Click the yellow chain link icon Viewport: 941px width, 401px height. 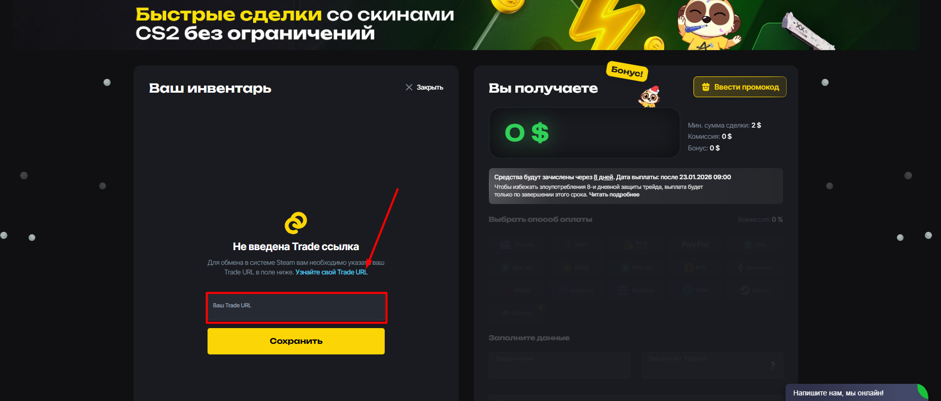click(x=296, y=223)
